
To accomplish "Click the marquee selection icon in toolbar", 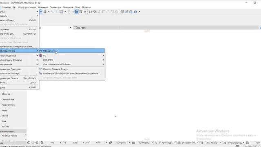I will pyautogui.click(x=61, y=12).
